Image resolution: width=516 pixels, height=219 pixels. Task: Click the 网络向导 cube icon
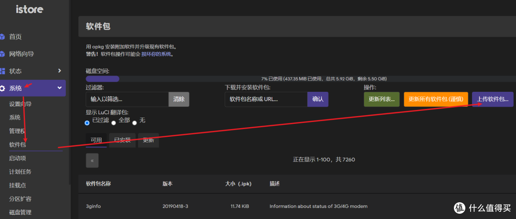pyautogui.click(x=2, y=54)
